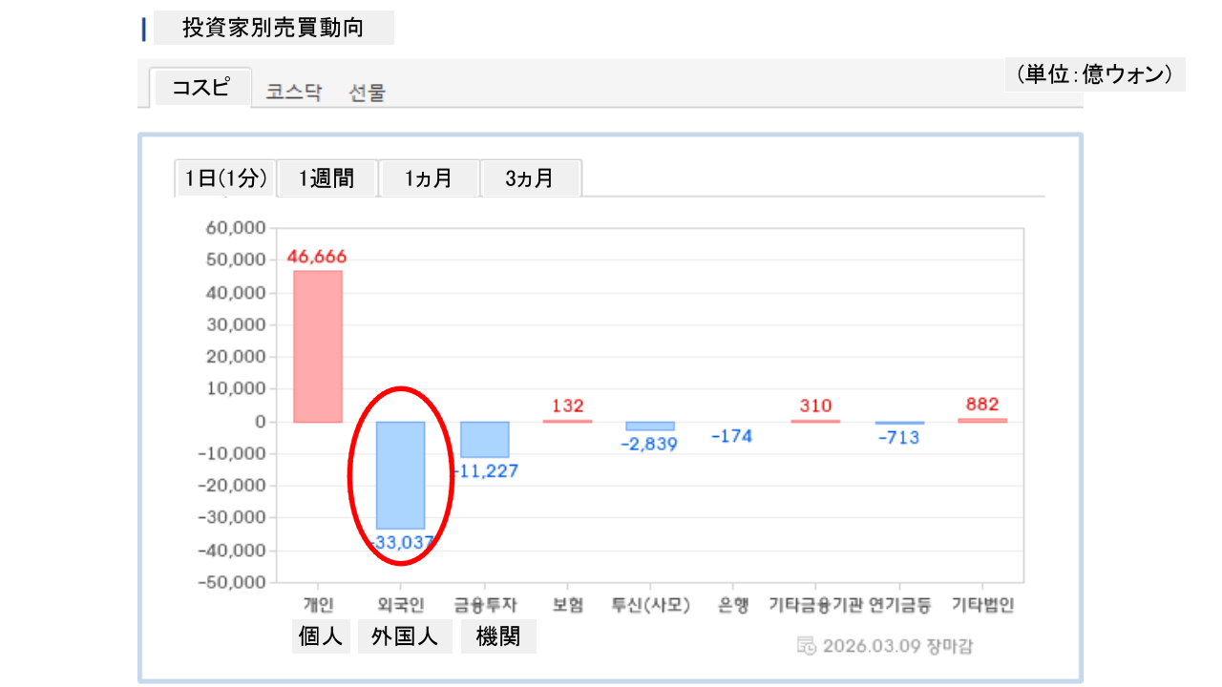The width and height of the screenshot is (1222, 687).
Task: Click the 연기금등 bar showing -713
Action: [x=899, y=423]
